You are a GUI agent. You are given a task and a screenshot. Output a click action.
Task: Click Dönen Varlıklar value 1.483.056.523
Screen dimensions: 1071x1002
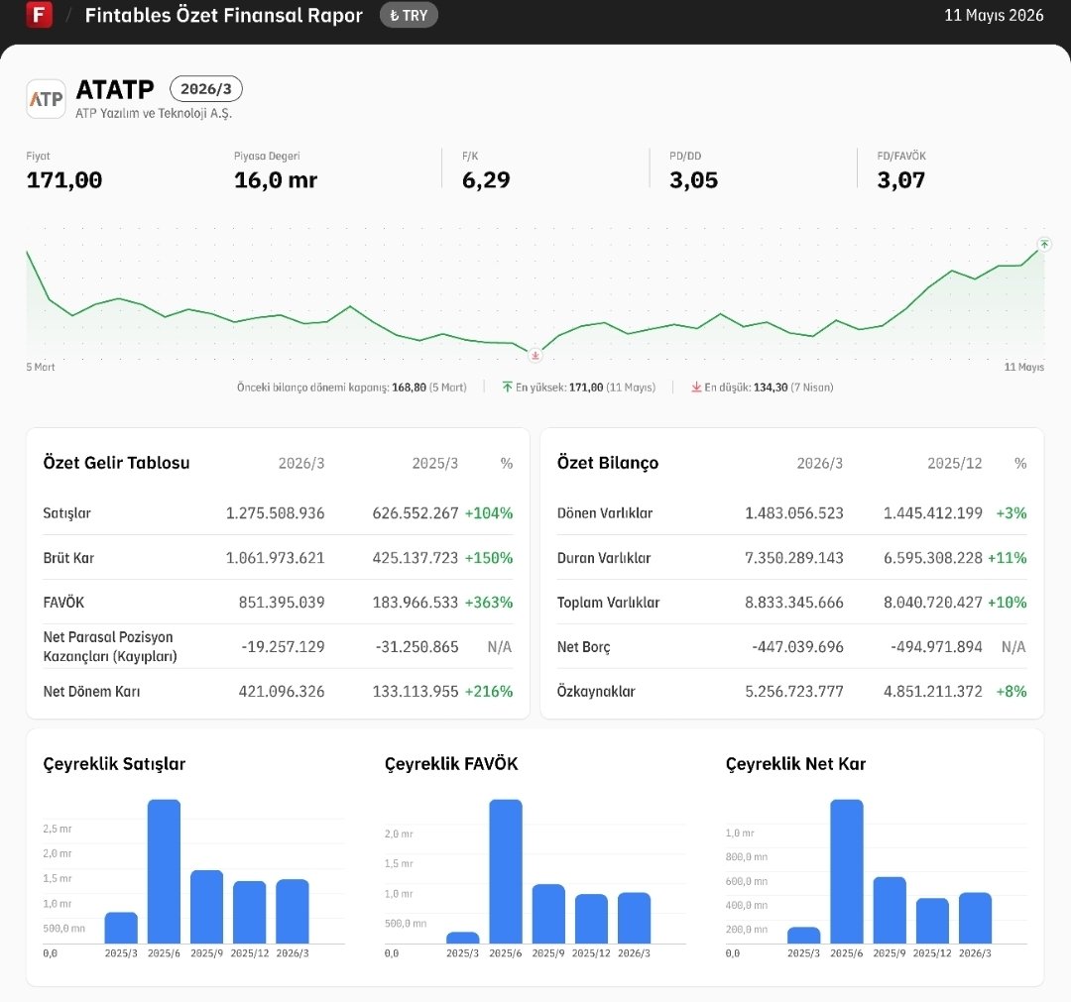(x=794, y=513)
